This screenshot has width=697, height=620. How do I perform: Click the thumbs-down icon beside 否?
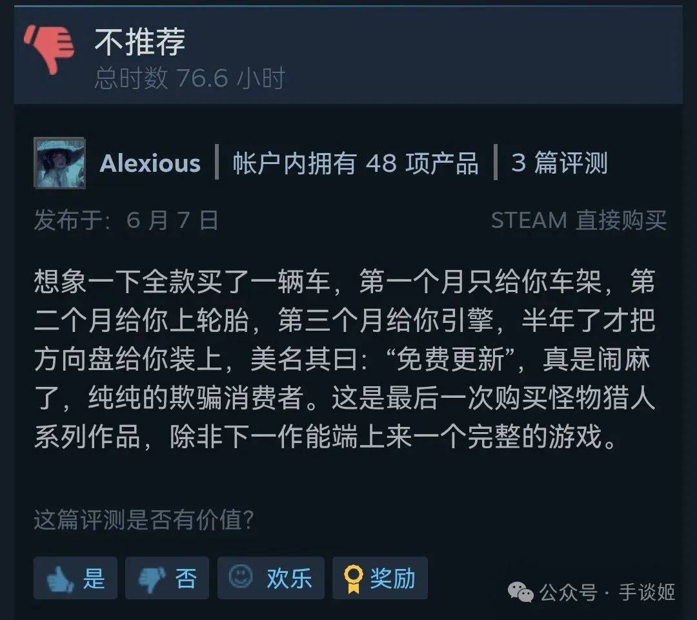pos(152,579)
